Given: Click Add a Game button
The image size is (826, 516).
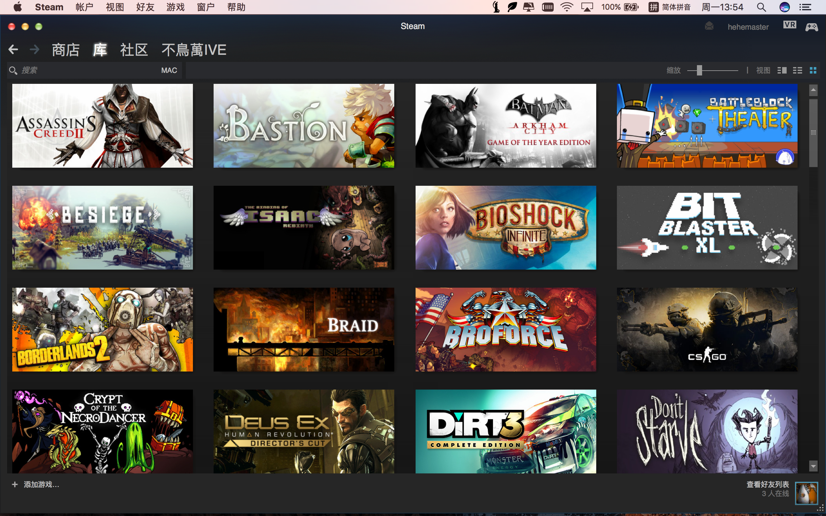Looking at the screenshot, I should click(x=33, y=483).
